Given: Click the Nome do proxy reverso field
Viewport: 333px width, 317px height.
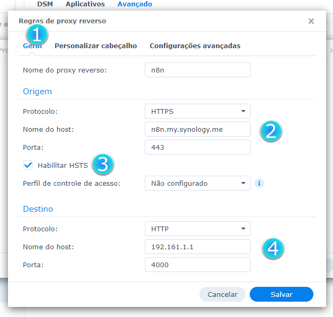Looking at the screenshot, I should click(x=197, y=70).
